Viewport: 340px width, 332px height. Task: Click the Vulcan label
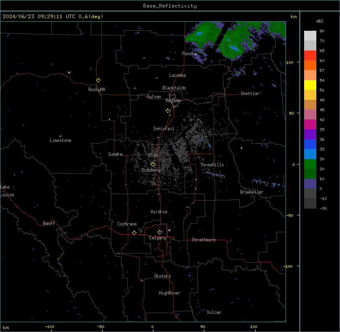(214, 312)
